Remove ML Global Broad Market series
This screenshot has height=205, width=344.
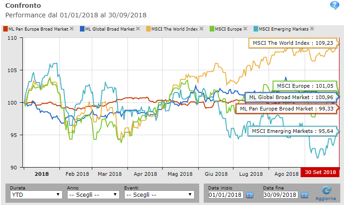pyautogui.click(x=138, y=29)
